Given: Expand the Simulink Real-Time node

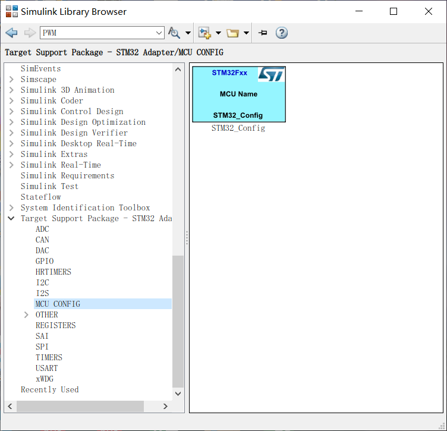Looking at the screenshot, I should [11, 165].
